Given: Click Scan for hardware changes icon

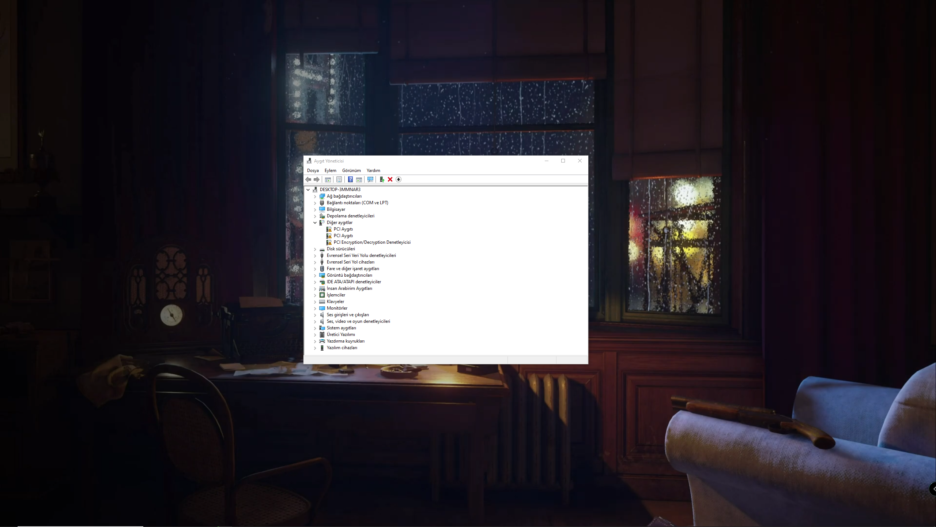Looking at the screenshot, I should tap(370, 179).
